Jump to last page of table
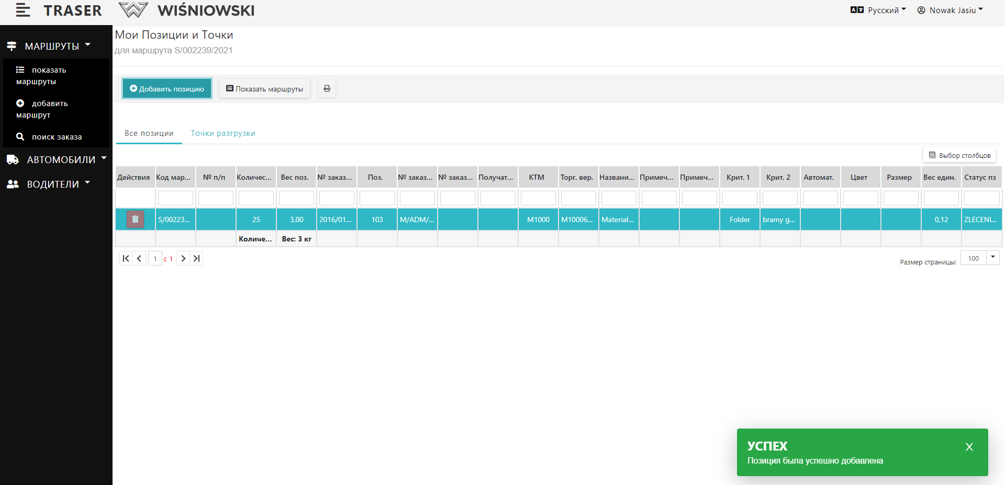1005x485 pixels. 196,259
